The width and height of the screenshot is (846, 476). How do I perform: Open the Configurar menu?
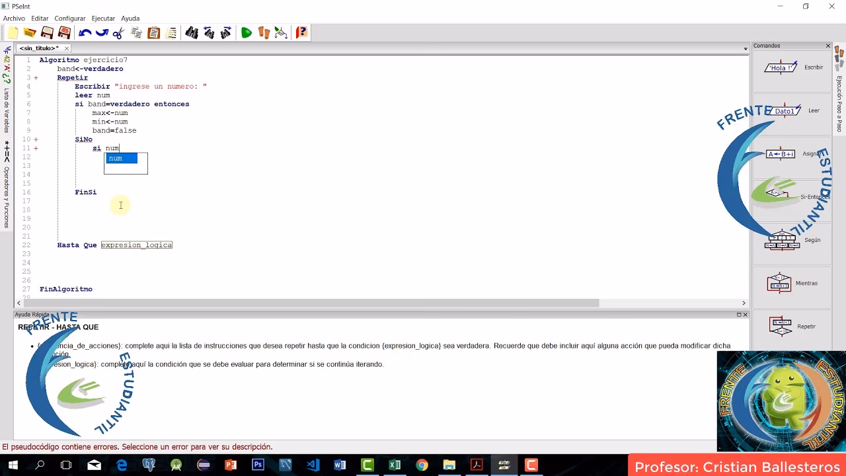pos(69,19)
